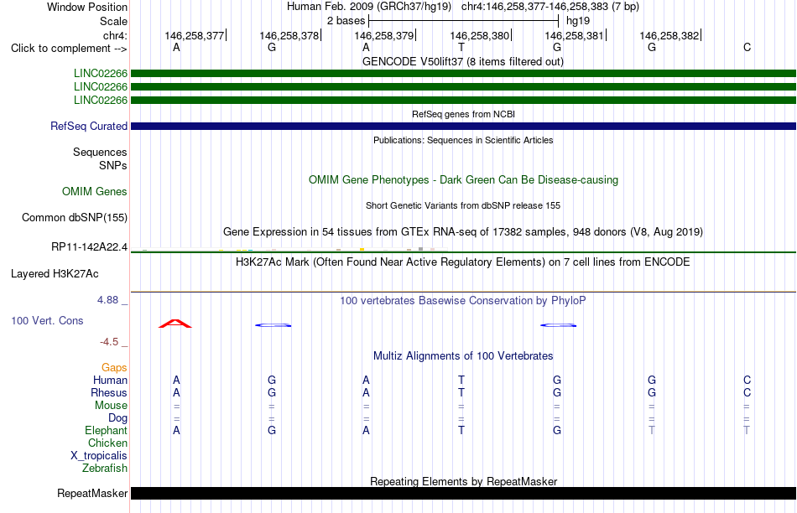The height and width of the screenshot is (513, 797).
Task: Click the Common dbSNP(155) label
Action: click(74, 217)
